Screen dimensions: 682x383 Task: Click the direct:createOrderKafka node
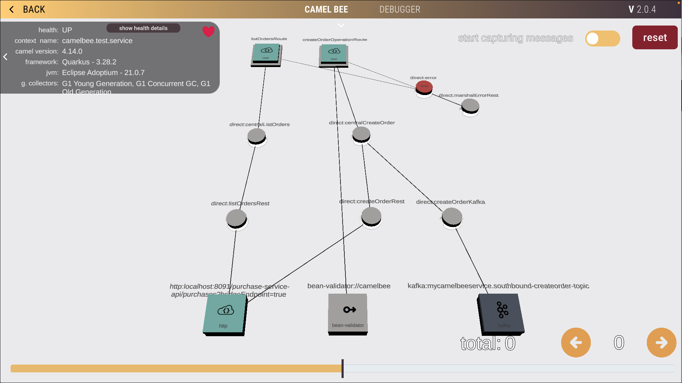pos(452,216)
